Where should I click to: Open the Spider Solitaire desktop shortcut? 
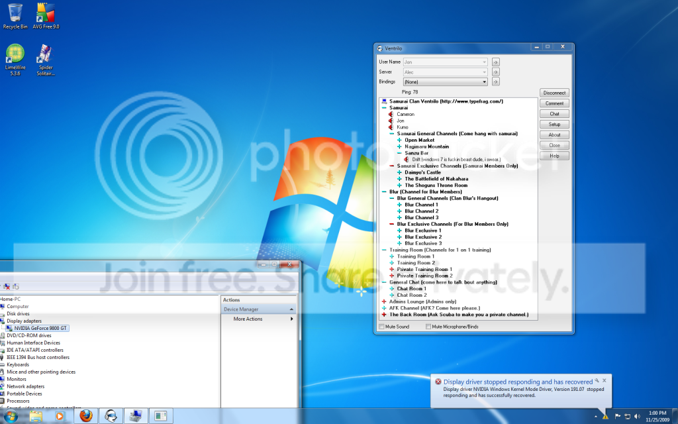pos(46,60)
